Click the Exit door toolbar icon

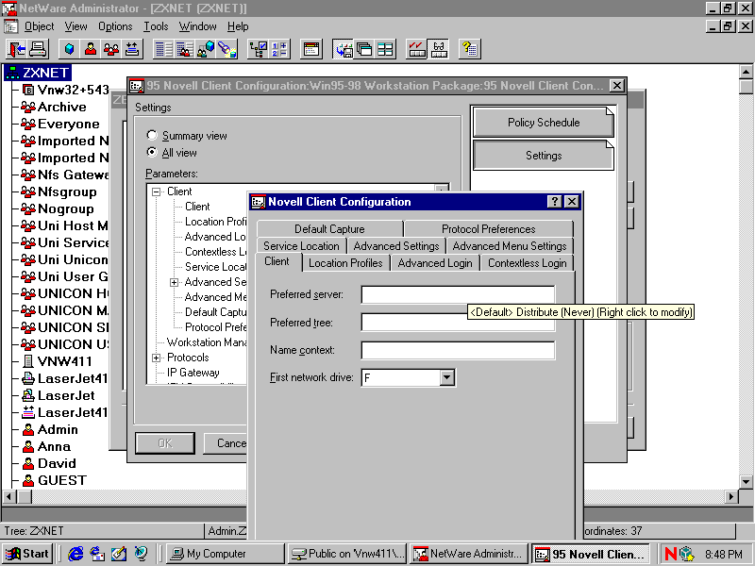(x=17, y=49)
